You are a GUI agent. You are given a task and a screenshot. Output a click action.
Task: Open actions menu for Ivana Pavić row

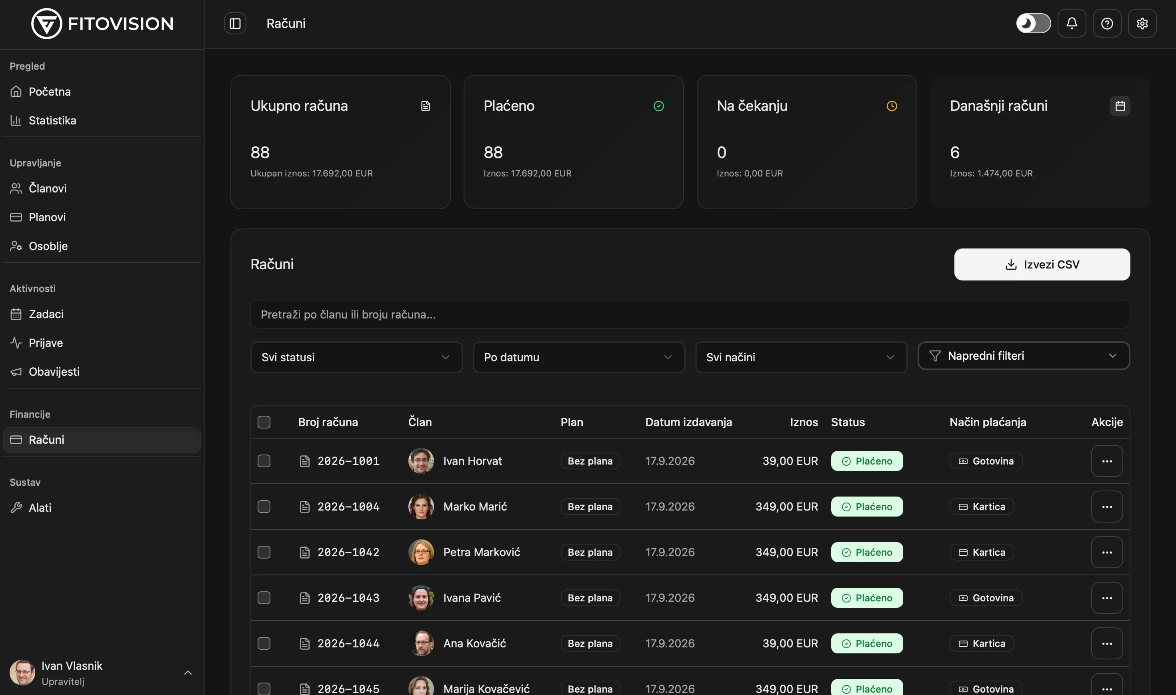pyautogui.click(x=1107, y=598)
